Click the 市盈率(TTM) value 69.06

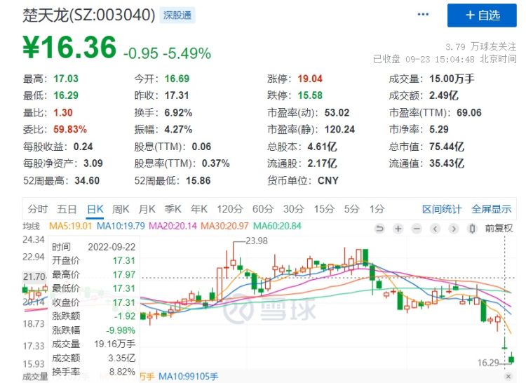pos(469,113)
